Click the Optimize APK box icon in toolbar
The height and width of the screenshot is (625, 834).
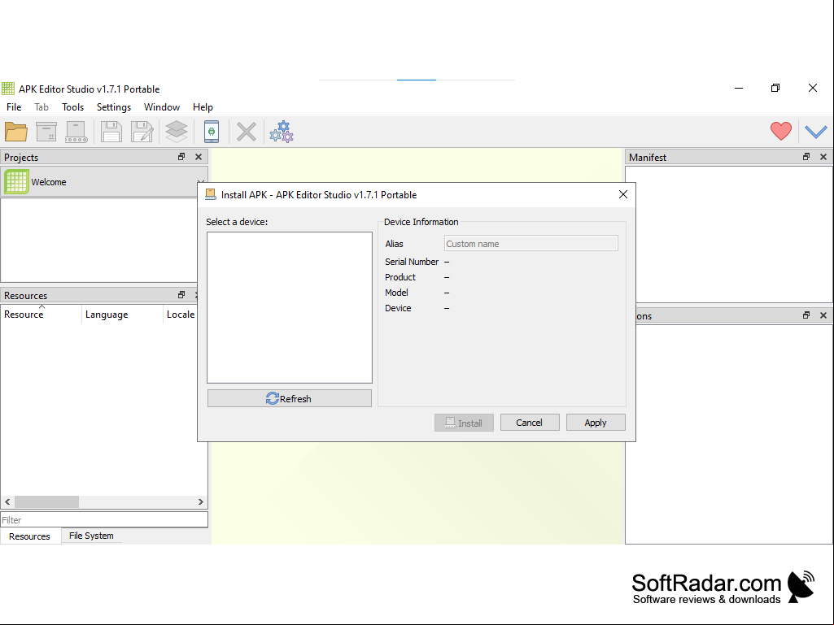pos(46,132)
